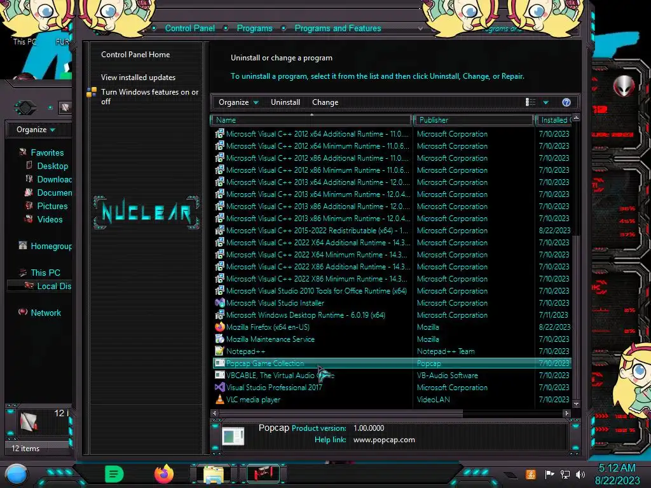
Task: Select Microsoft Visual C++ 2015-2022 Redistributable row
Action: tap(392, 230)
